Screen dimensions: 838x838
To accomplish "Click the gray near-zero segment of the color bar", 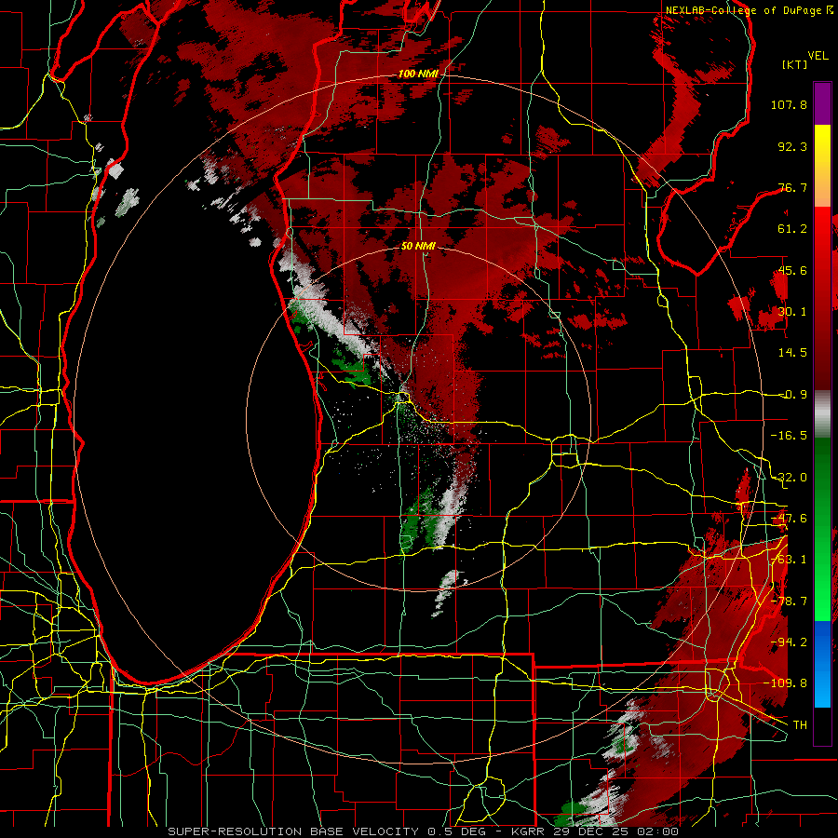I will 822,414.
